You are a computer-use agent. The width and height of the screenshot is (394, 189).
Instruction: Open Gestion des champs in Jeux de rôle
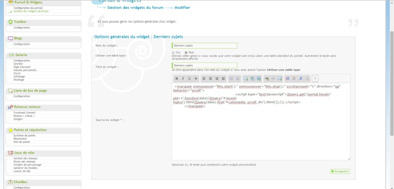(x=26, y=159)
